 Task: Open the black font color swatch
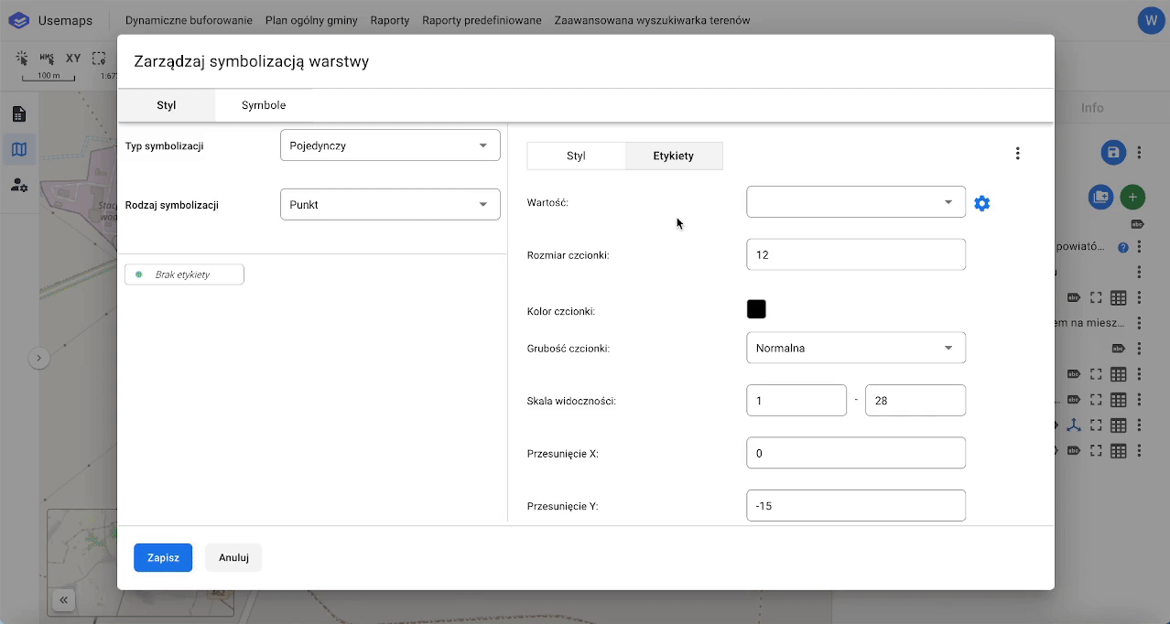tap(756, 309)
